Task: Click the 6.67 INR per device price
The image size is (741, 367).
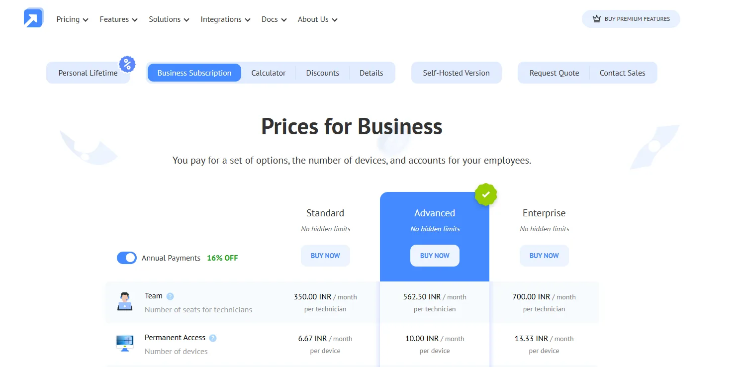Action: 312,339
